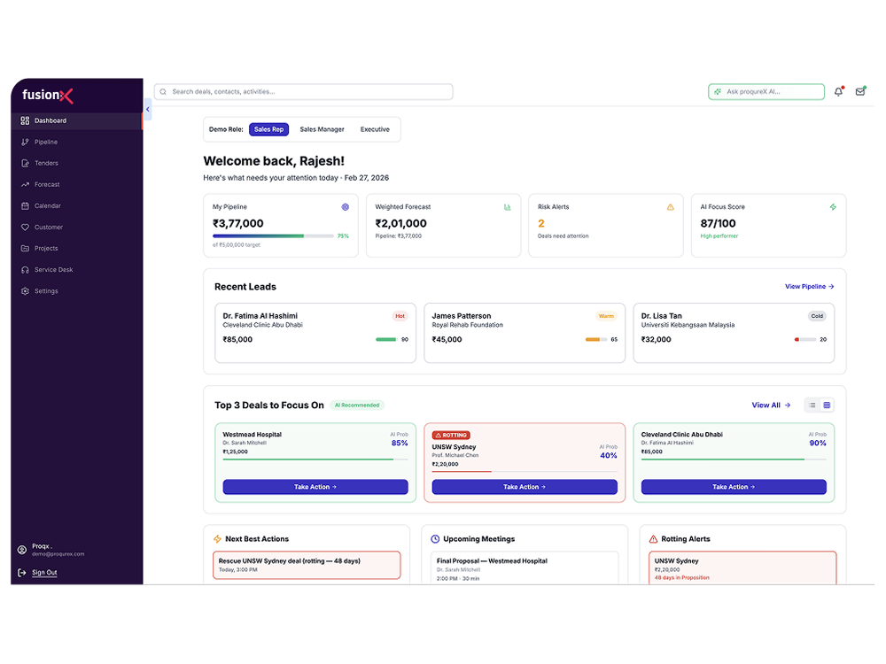Click the notification bell icon
Screen dimensions: 886x664
pyautogui.click(x=838, y=91)
